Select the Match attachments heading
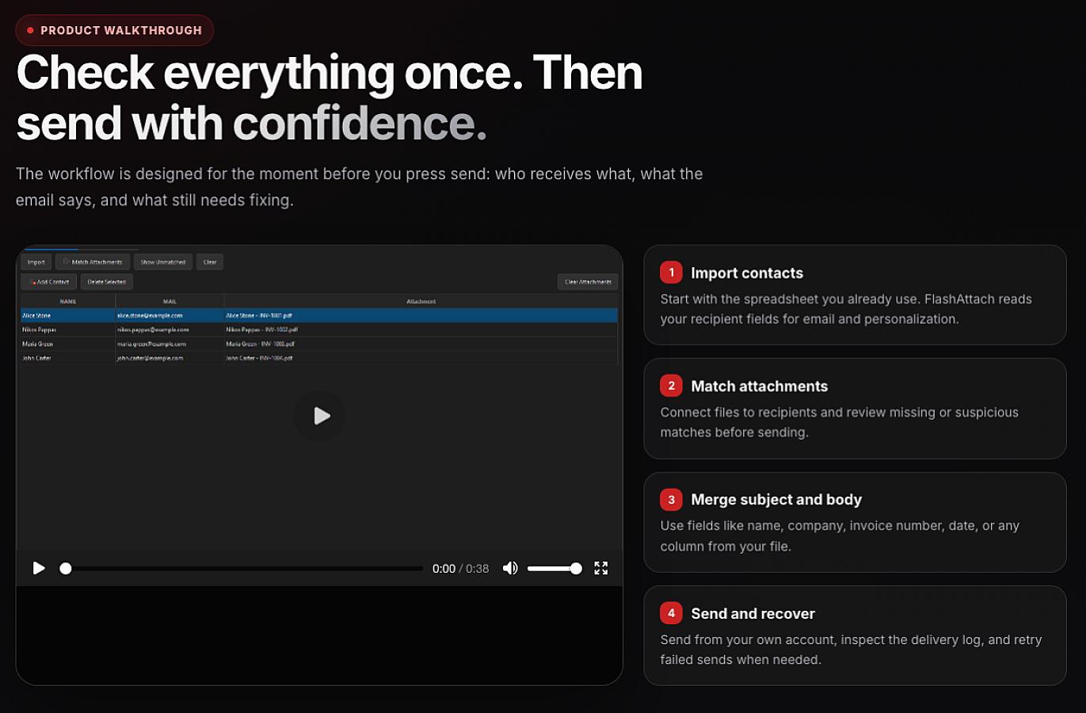This screenshot has width=1086, height=713. point(760,387)
